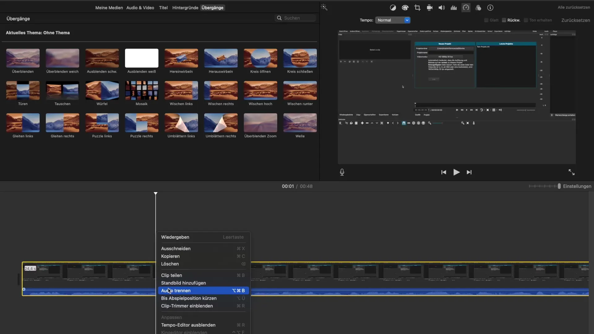Open the magic wand auto-enhance tool
This screenshot has width=594, height=334.
pyautogui.click(x=324, y=7)
